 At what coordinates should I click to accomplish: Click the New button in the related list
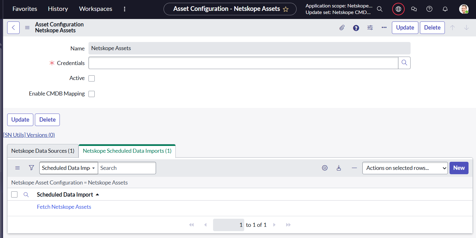[x=459, y=168]
